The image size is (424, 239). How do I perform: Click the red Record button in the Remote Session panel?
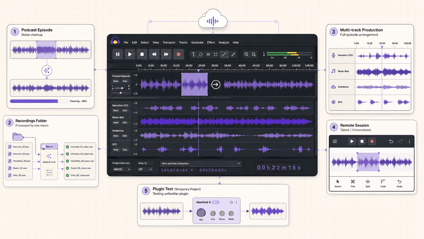pyautogui.click(x=372, y=141)
